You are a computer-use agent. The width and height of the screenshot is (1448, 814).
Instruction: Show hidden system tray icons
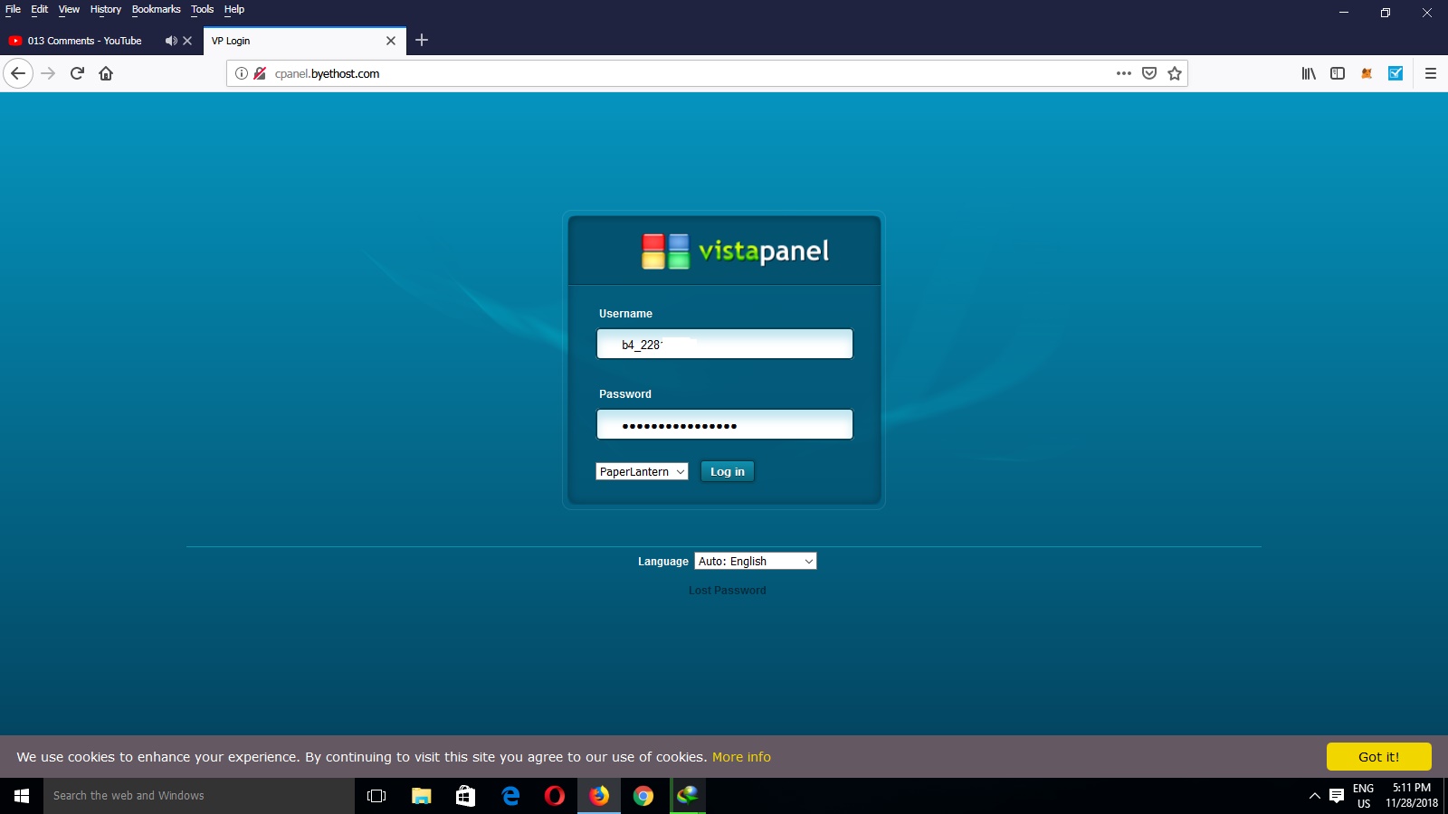pyautogui.click(x=1314, y=796)
